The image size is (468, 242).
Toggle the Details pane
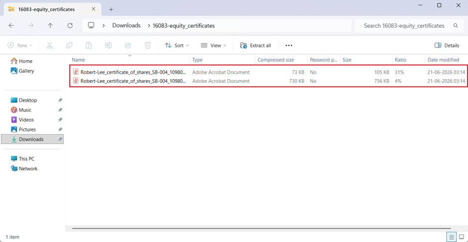pyautogui.click(x=447, y=45)
